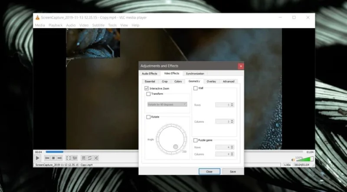
Task: Select the Geometry sub-tab
Action: click(194, 81)
